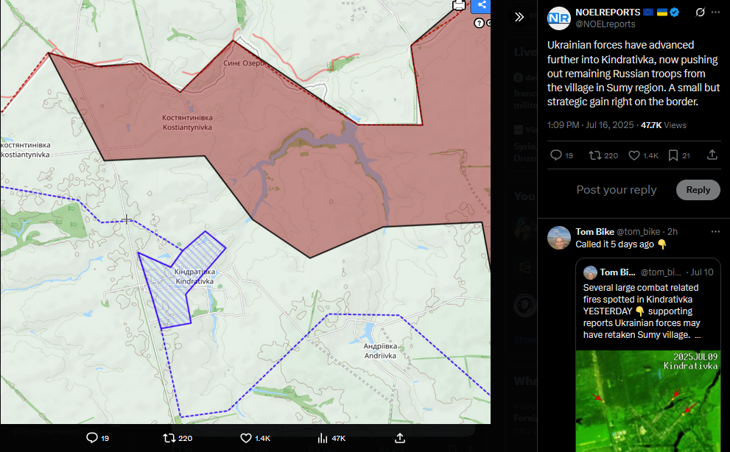The image size is (730, 452).
Task: Share via bottom bar upload icon
Action: pyautogui.click(x=399, y=438)
